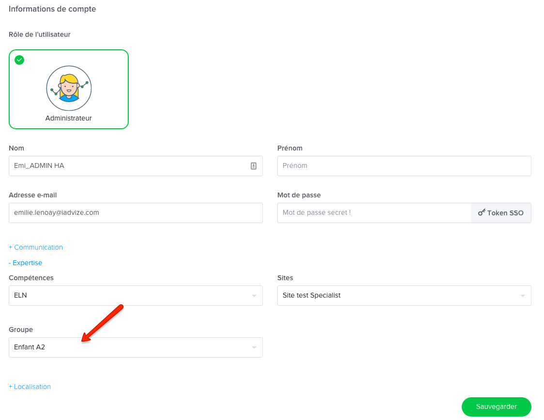Click the green checkmark on Administrateur card
Image resolution: width=544 pixels, height=420 pixels.
19,60
